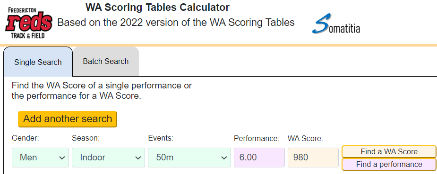The width and height of the screenshot is (437, 174).
Task: Open the Batch Search tab
Action: coord(106,61)
